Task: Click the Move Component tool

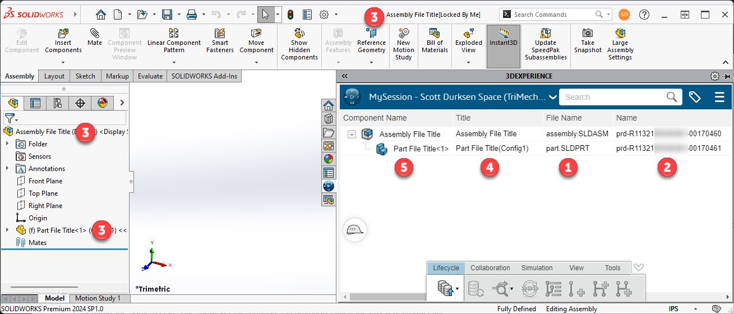Action: [x=256, y=41]
